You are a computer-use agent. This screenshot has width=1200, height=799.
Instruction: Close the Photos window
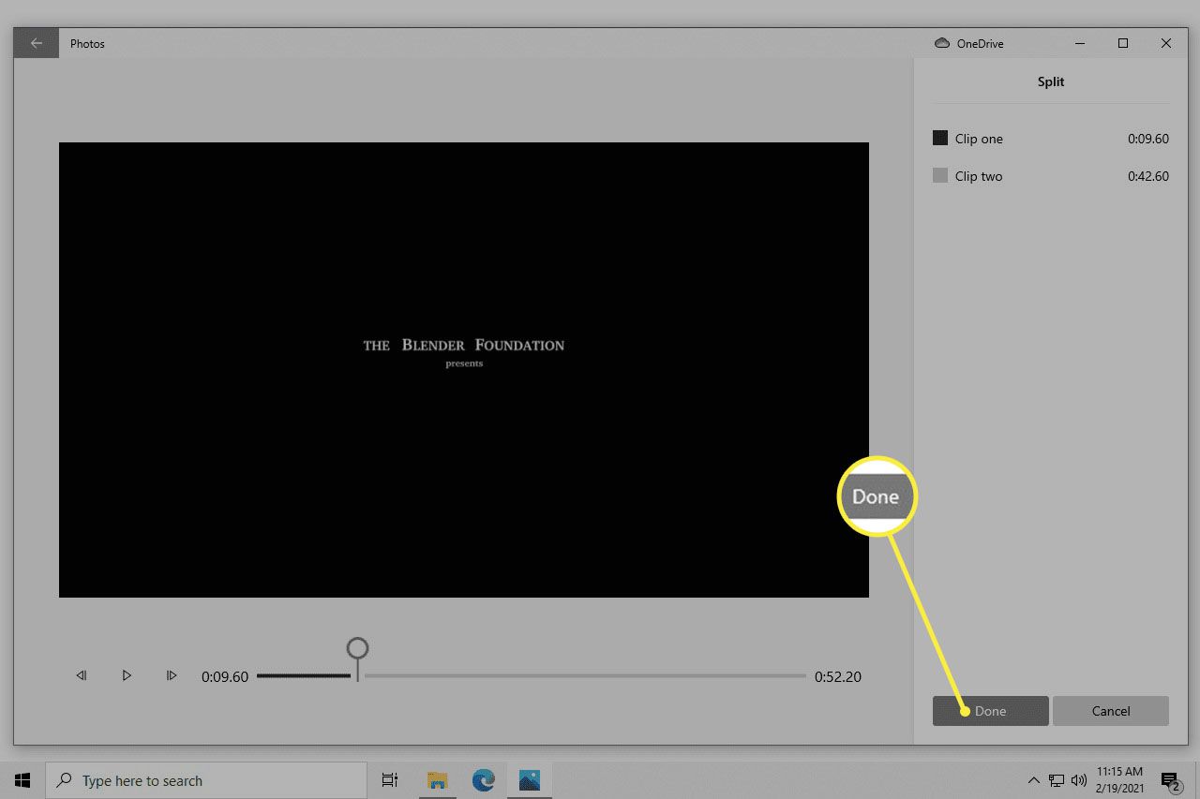point(1166,43)
